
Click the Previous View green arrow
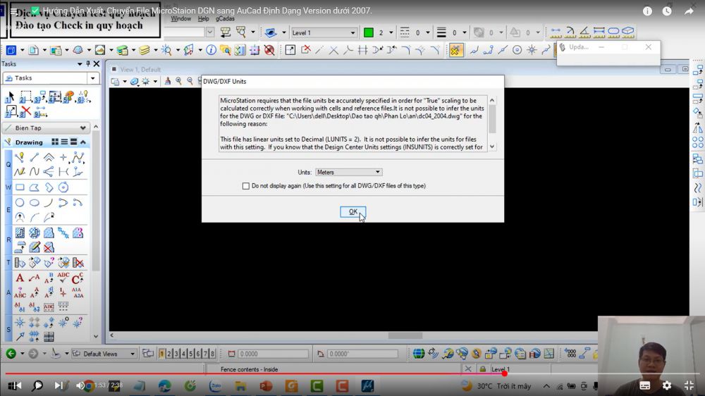pyautogui.click(x=11, y=354)
